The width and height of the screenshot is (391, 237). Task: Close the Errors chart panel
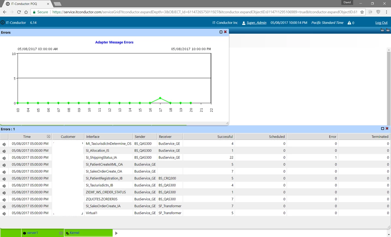[x=225, y=32]
